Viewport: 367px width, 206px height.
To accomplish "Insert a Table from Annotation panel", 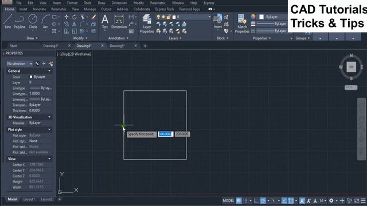I will [131, 31].
